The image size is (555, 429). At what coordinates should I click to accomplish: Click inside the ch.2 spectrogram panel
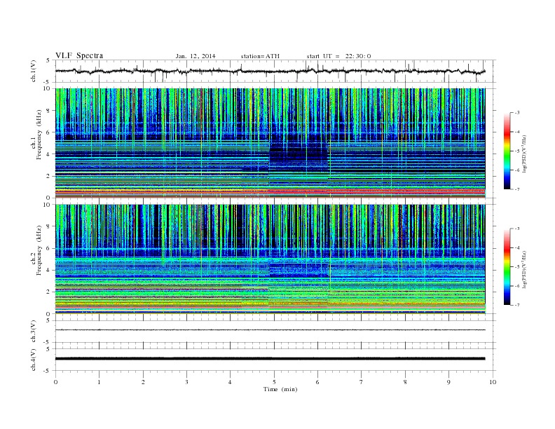click(x=270, y=259)
